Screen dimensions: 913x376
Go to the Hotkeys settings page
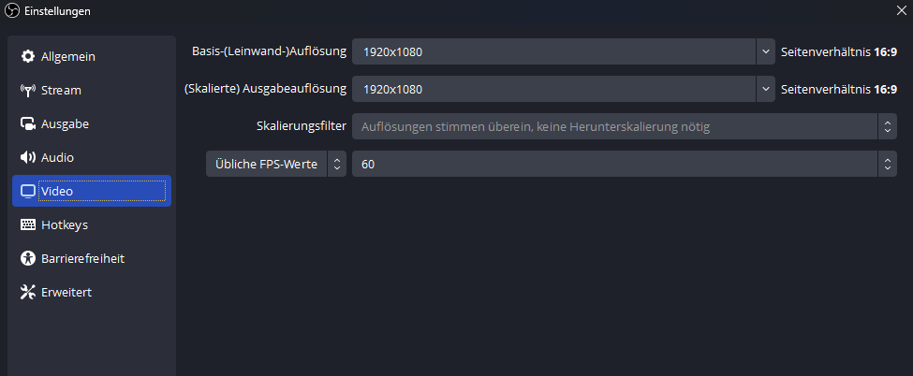tap(65, 224)
